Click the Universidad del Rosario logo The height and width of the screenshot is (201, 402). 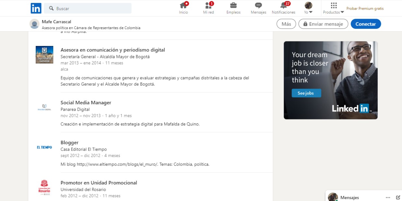coord(44,187)
